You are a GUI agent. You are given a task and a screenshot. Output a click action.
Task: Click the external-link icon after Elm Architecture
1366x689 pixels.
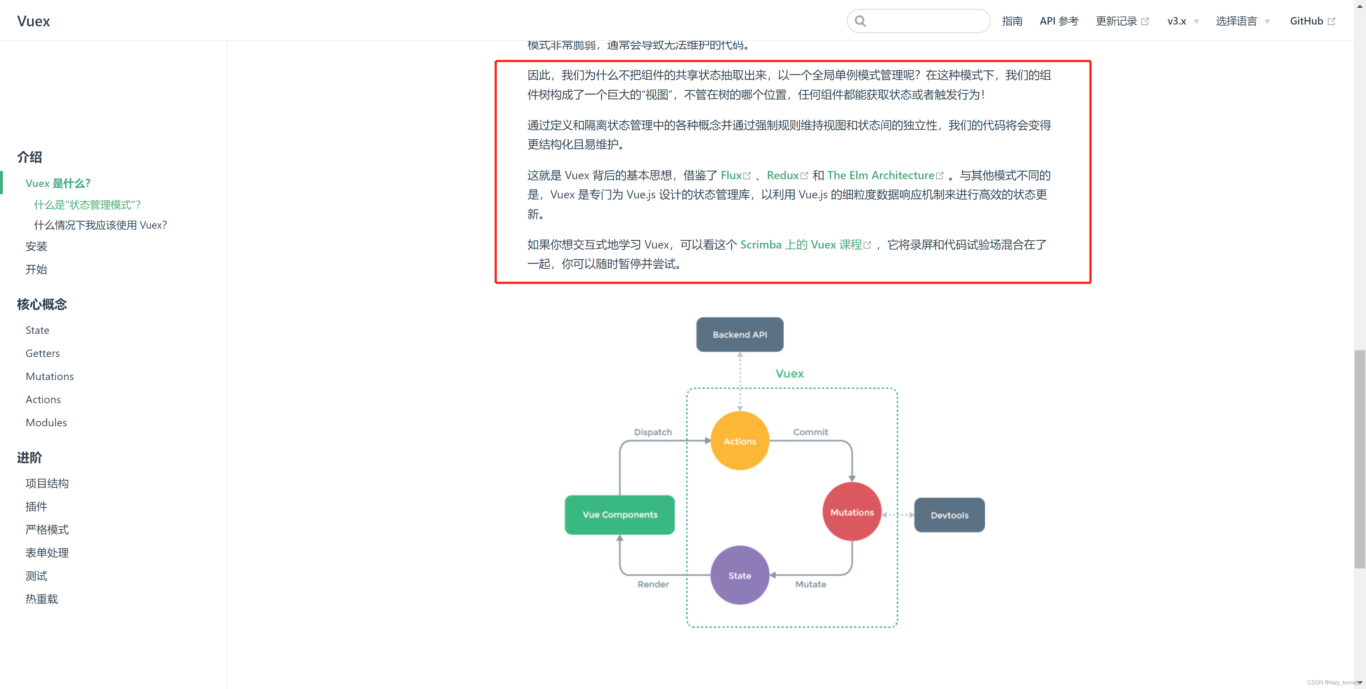(939, 176)
